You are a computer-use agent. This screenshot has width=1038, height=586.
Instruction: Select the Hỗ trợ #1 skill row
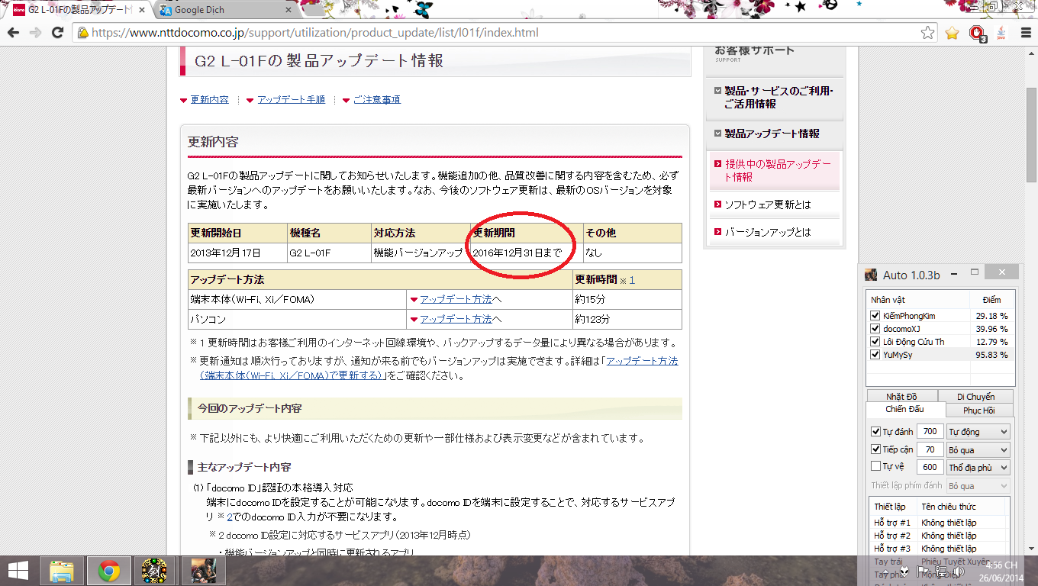(x=939, y=523)
